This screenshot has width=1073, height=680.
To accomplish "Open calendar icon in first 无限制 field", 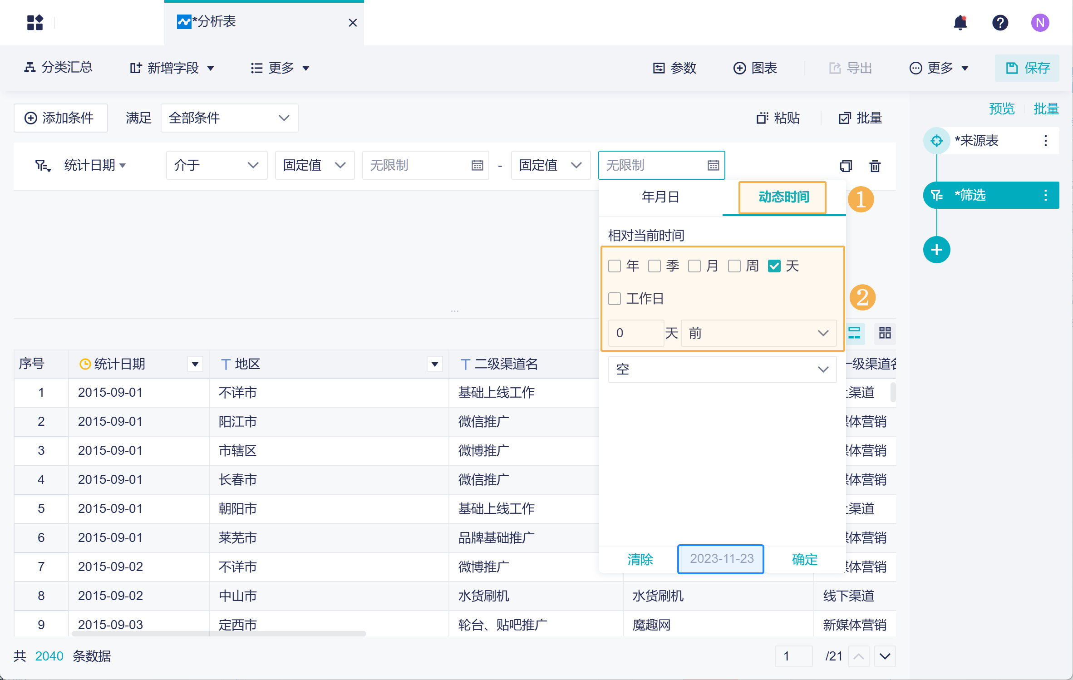I will tap(477, 165).
